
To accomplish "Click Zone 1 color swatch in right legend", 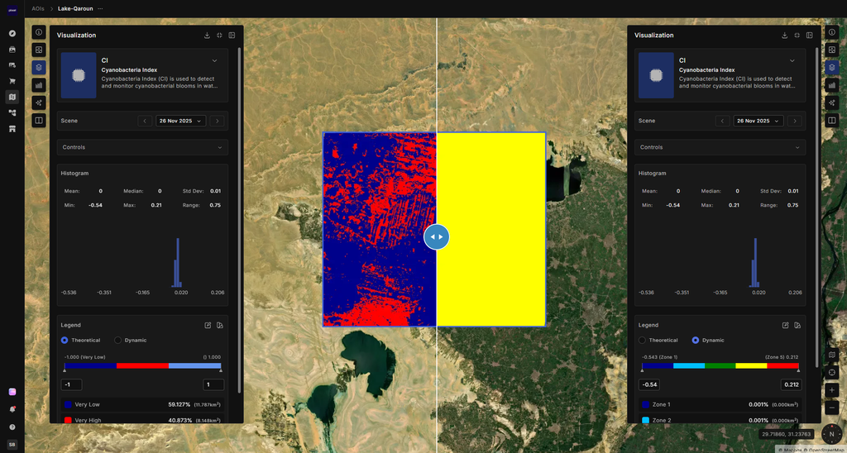I will [x=645, y=404].
